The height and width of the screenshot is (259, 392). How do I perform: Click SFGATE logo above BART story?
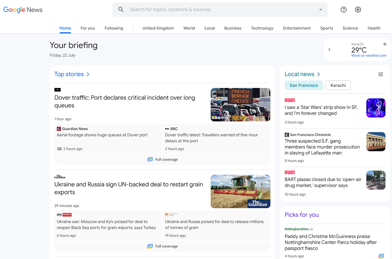pyautogui.click(x=290, y=173)
